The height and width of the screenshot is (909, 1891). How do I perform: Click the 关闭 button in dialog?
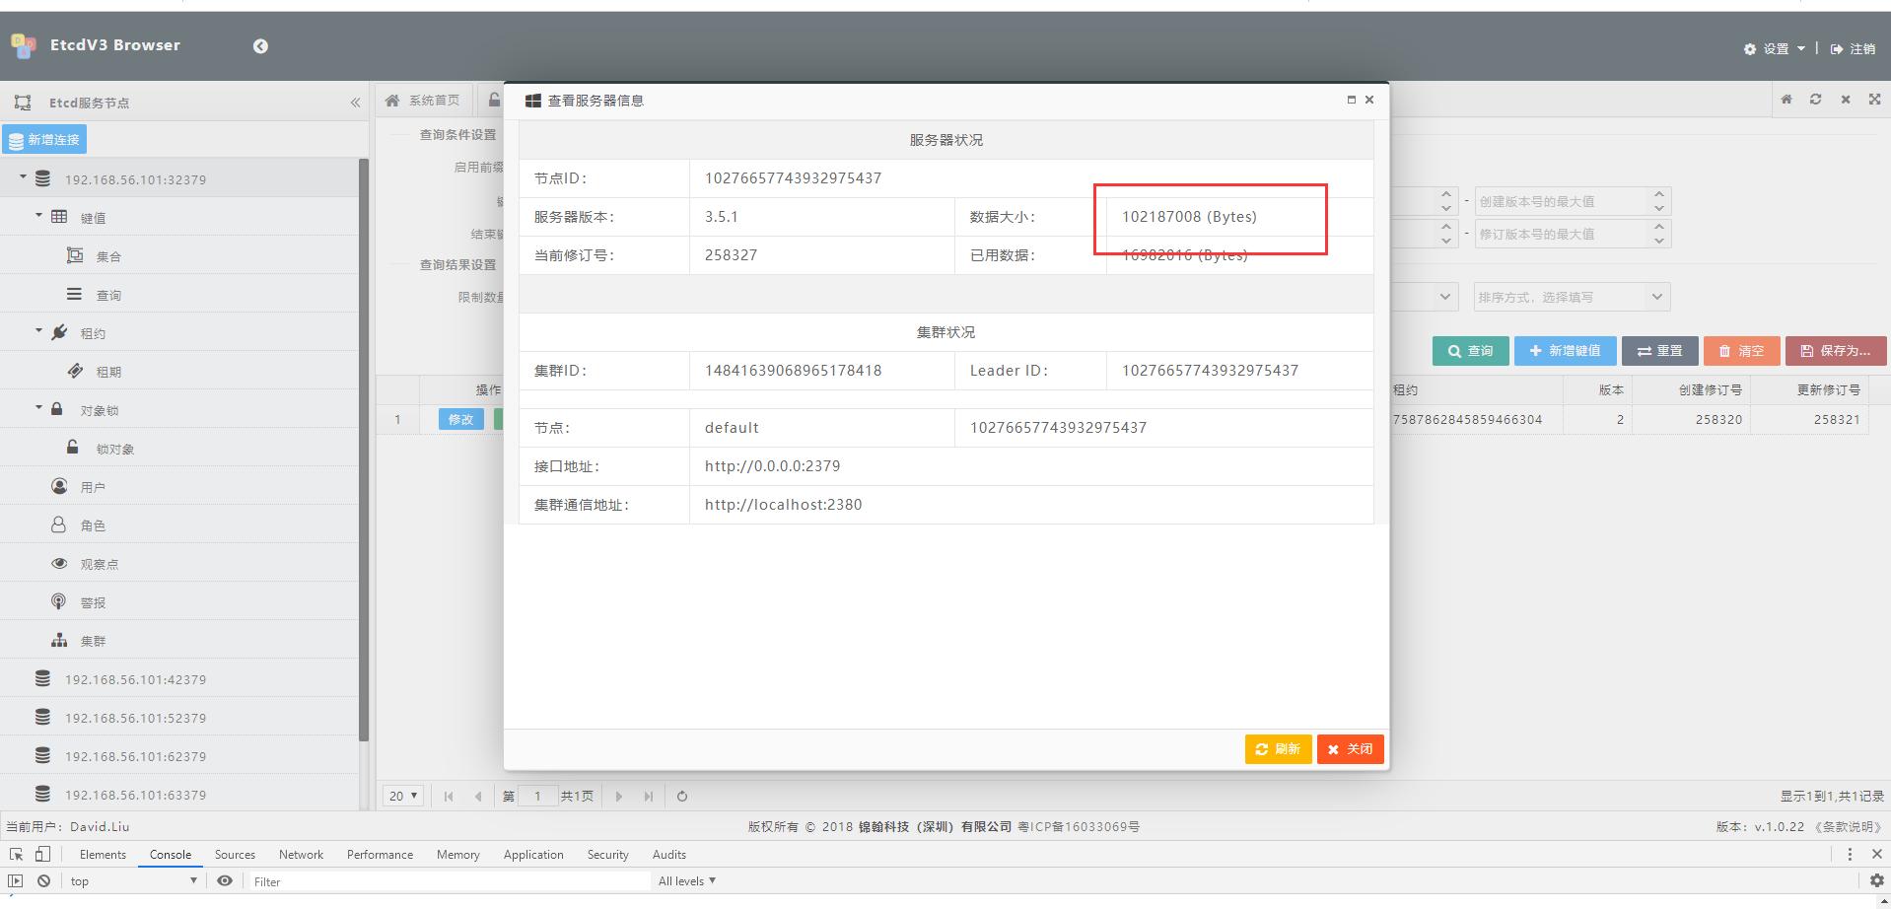coord(1351,749)
